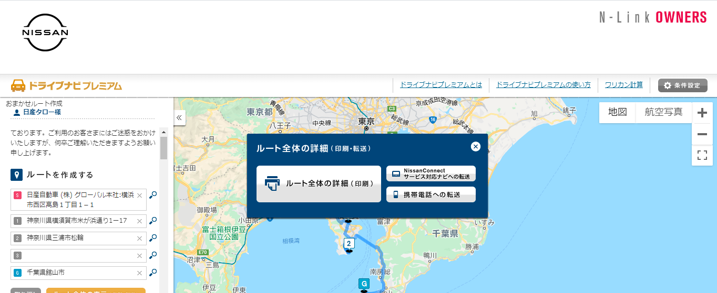
Task: Click the Nissan logo
Action: pos(45,32)
